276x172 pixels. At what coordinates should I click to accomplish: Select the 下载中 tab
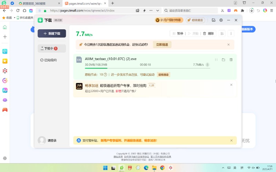51,49
